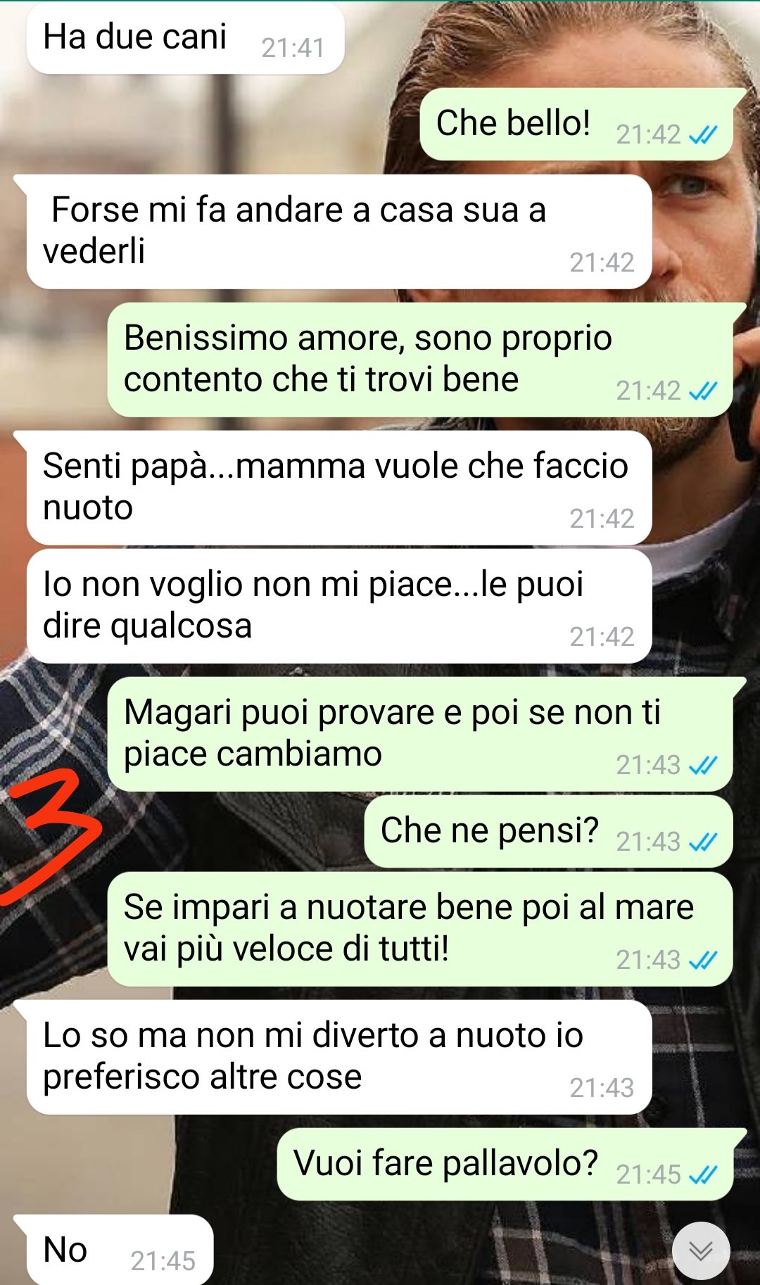The image size is (760, 1285).
Task: Tap read ticks on 'Vuoi fare pallavolo?' message
Action: [703, 1174]
